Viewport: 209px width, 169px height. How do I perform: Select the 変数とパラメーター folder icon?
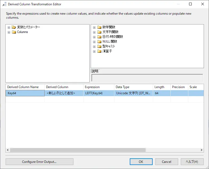pyautogui.click(x=14, y=27)
